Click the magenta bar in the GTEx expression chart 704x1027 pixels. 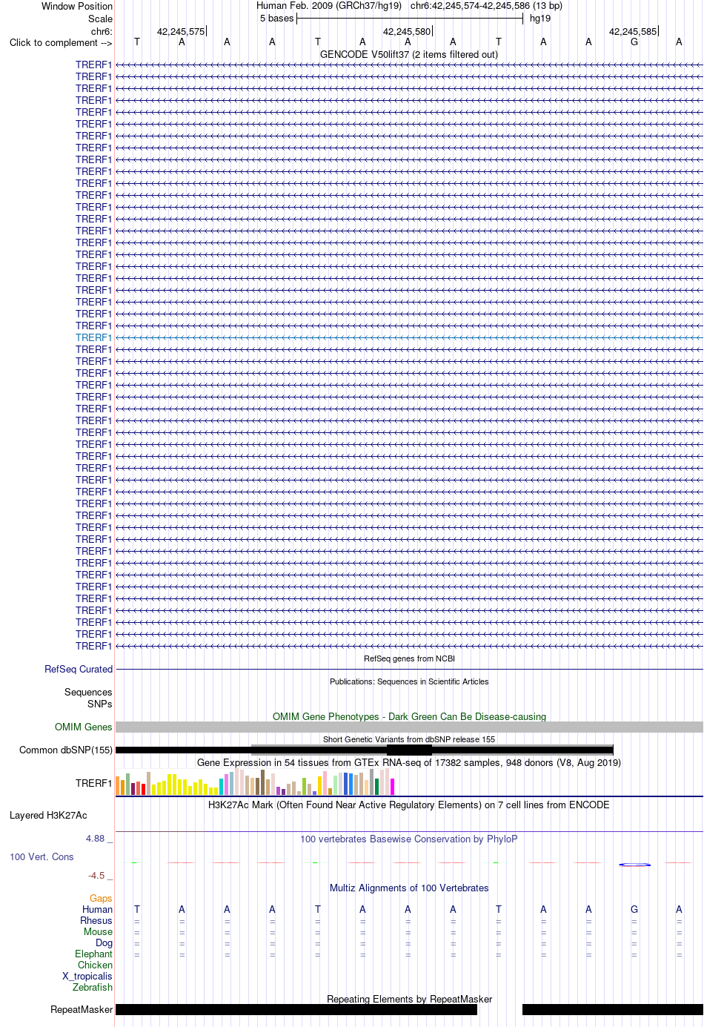click(392, 787)
